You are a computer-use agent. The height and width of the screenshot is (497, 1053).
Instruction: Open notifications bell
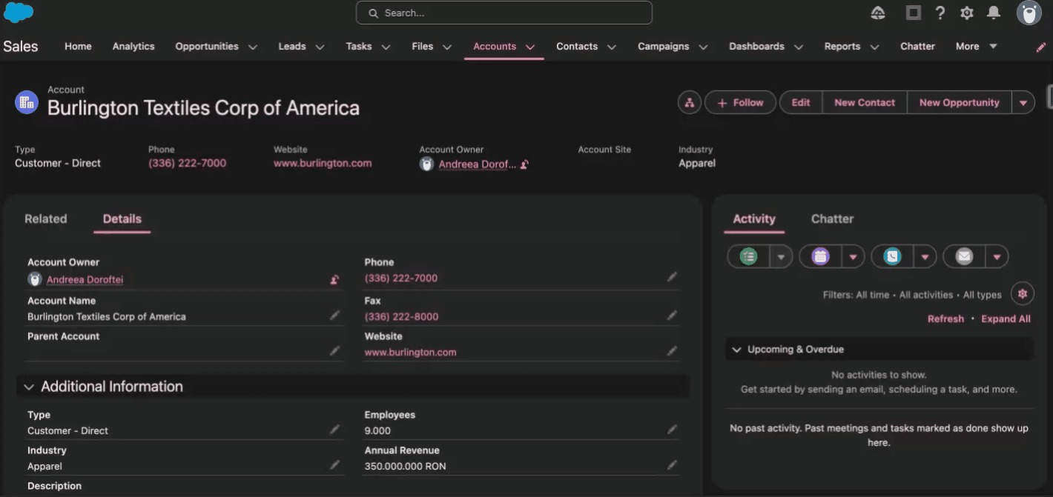tap(994, 13)
